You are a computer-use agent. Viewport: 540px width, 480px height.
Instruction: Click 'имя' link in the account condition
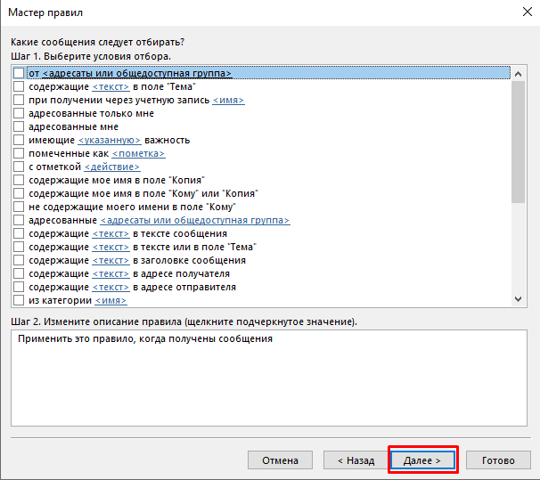coord(228,100)
